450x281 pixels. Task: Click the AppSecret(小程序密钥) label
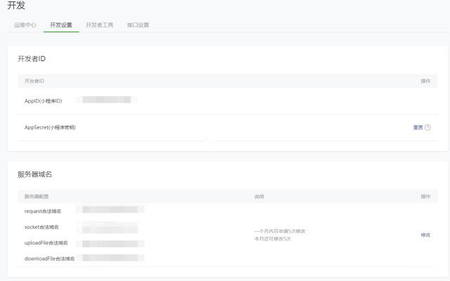point(50,127)
